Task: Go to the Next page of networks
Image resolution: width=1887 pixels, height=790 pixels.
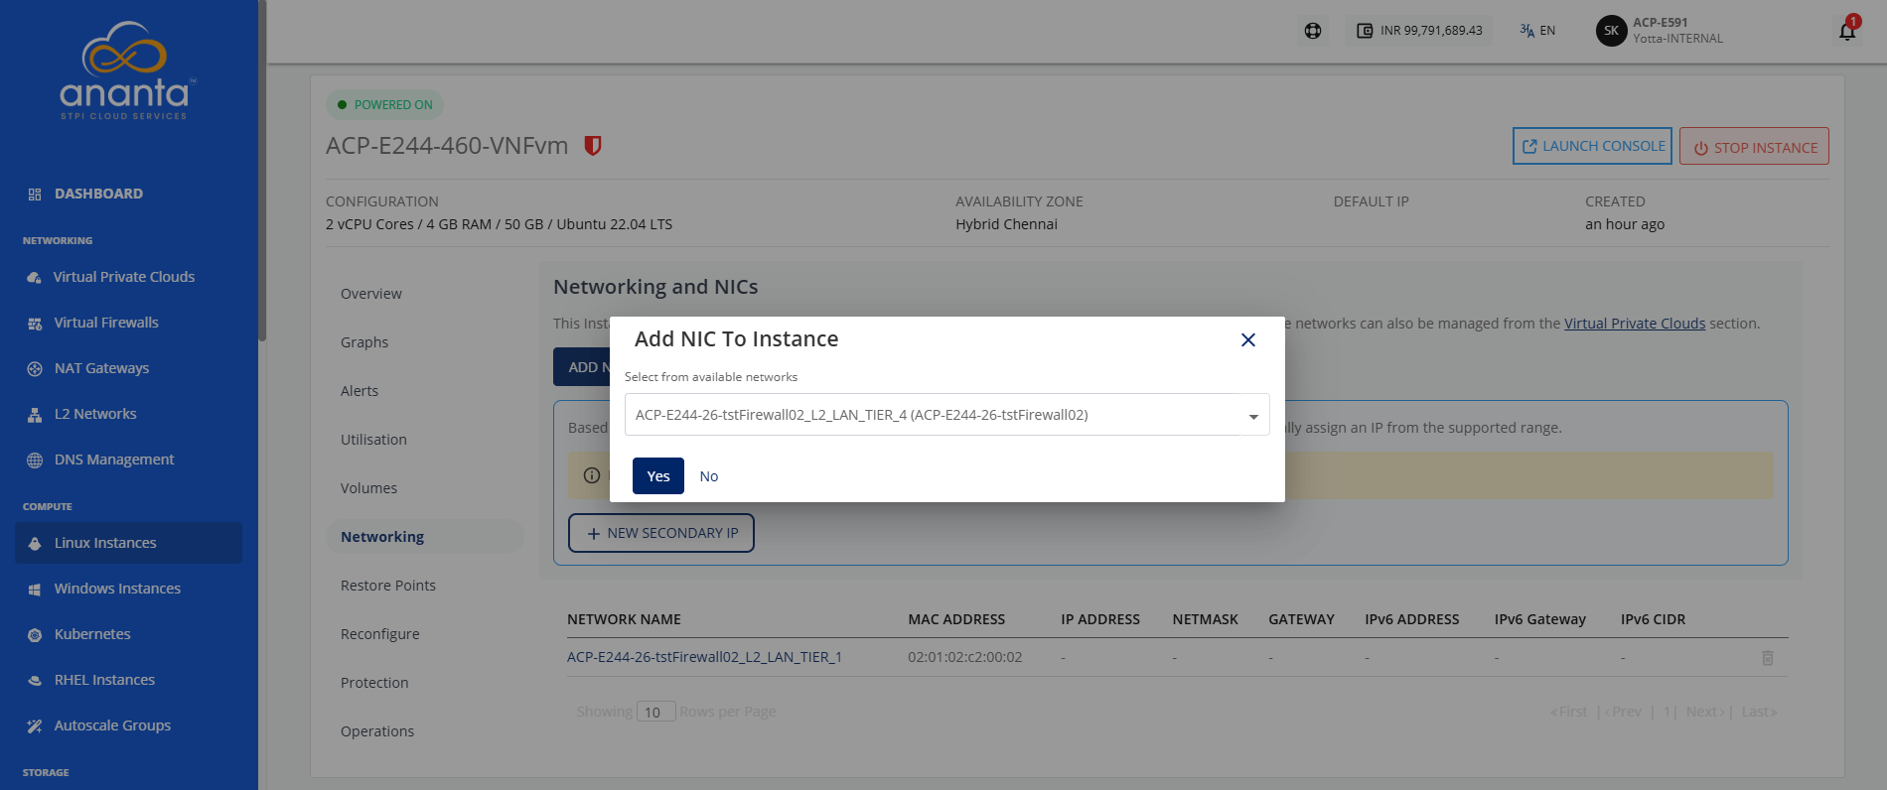Action: 1704,712
